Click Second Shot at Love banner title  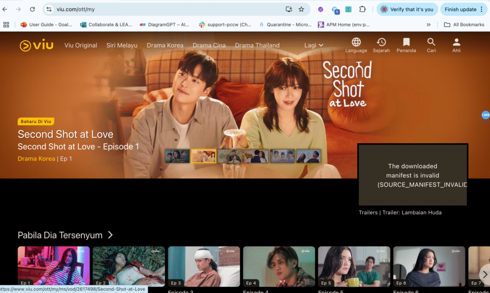tap(65, 134)
